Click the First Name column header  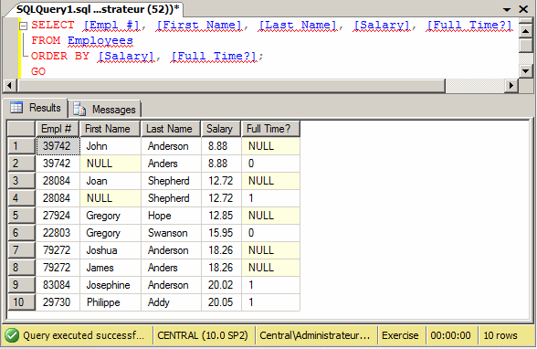point(110,129)
